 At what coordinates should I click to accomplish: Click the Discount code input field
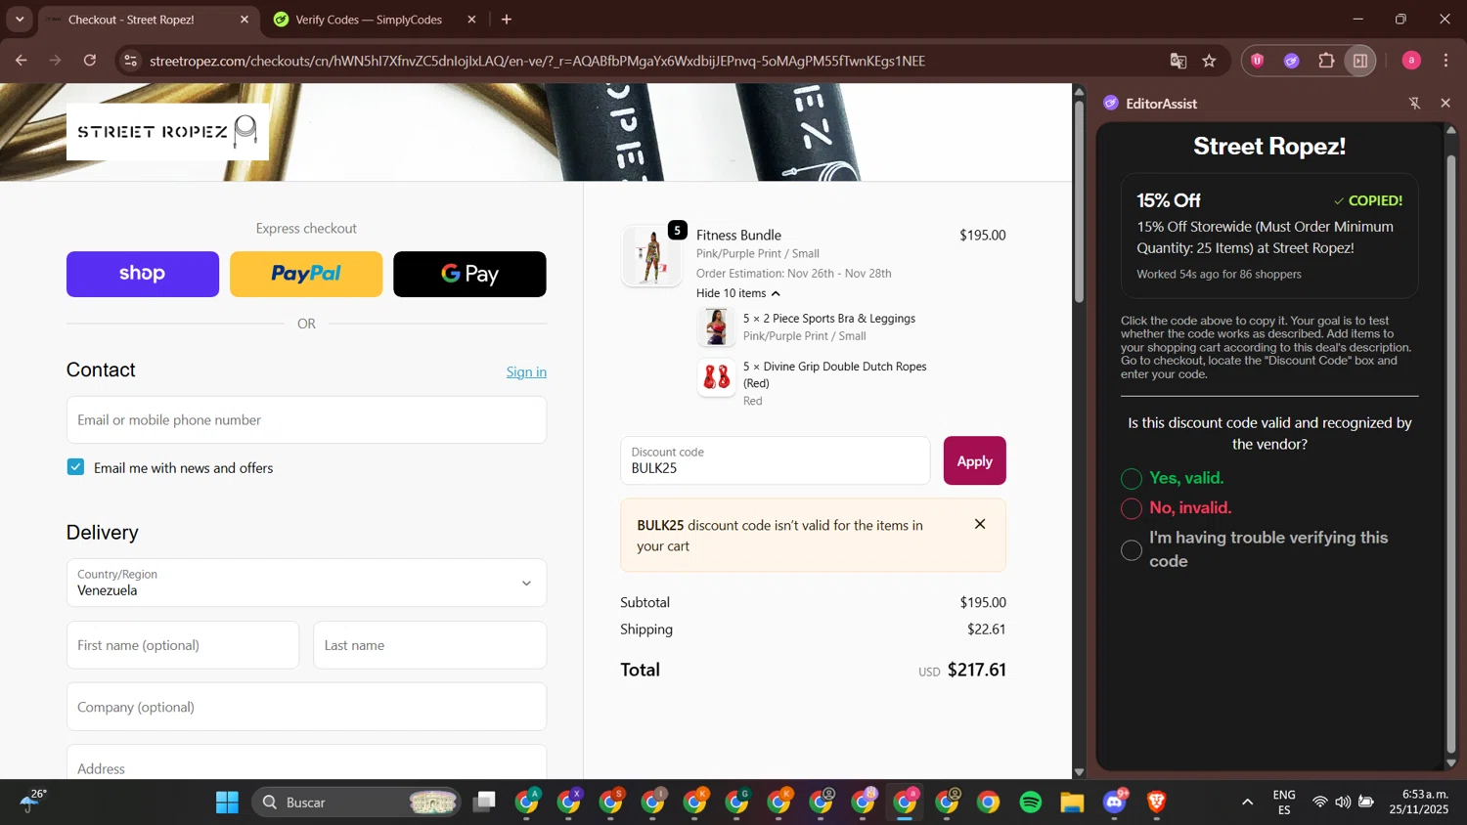[x=775, y=460]
